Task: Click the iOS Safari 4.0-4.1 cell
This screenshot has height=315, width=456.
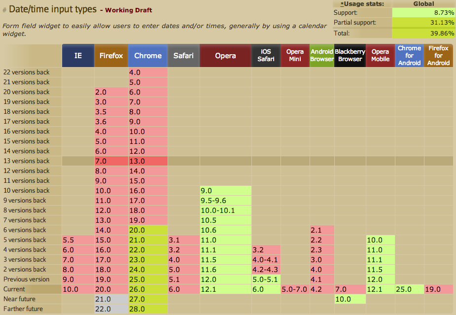Action: click(266, 260)
